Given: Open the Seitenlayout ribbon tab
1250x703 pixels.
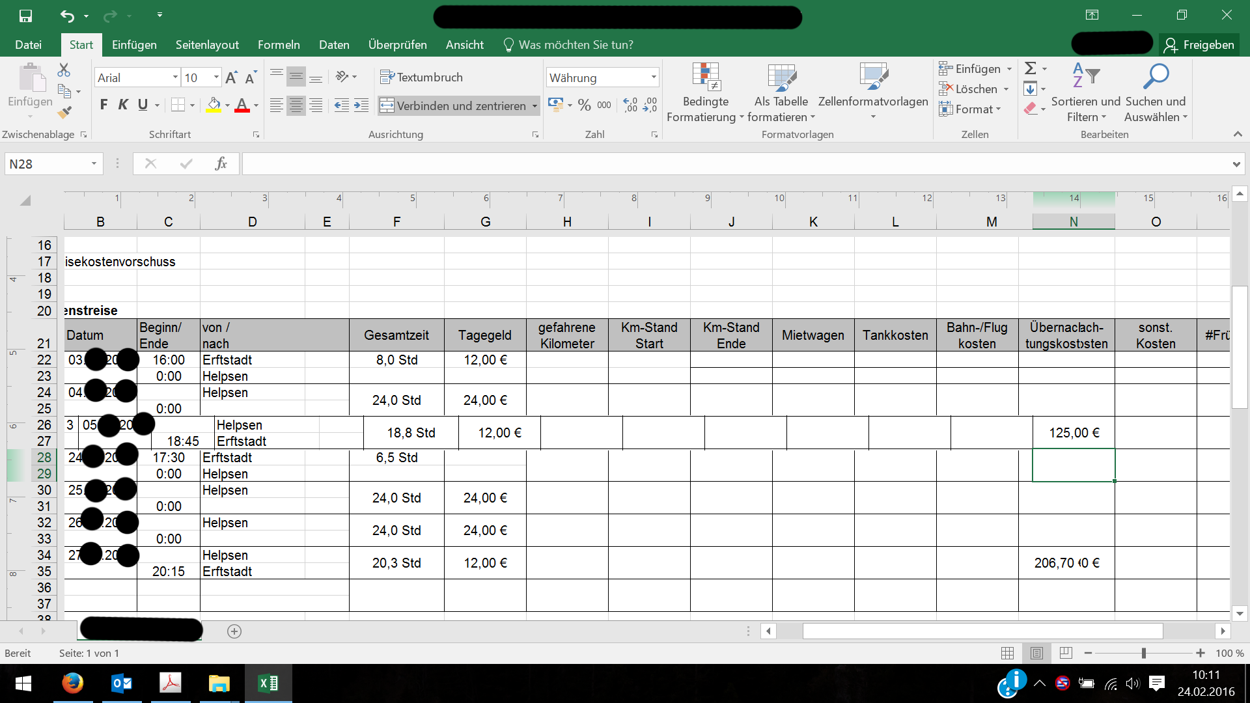Looking at the screenshot, I should (207, 45).
